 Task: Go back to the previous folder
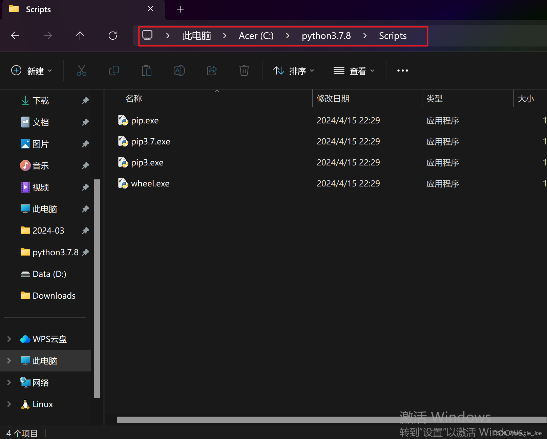pos(15,35)
